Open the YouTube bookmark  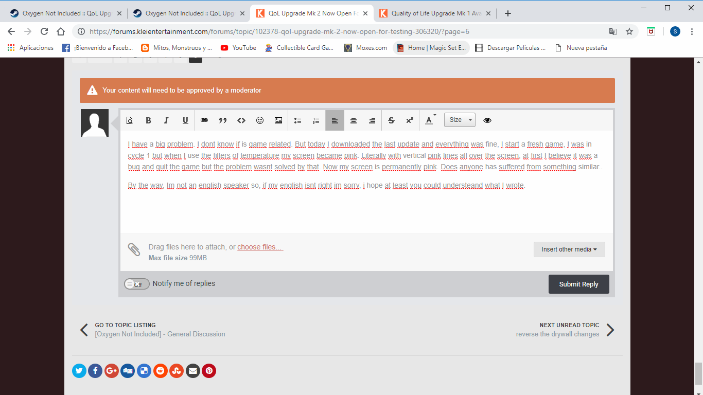pyautogui.click(x=238, y=48)
